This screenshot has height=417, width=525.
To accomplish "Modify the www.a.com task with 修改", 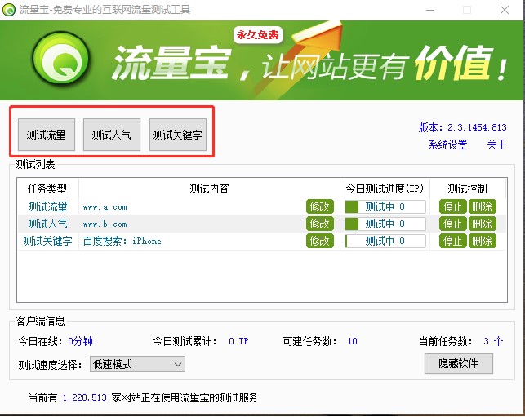I will 320,206.
